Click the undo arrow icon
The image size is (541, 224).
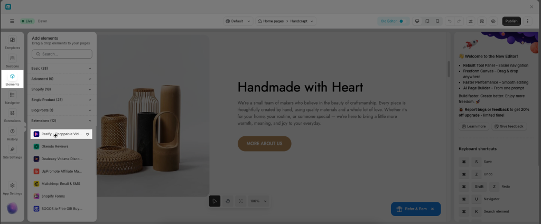(x=450, y=21)
